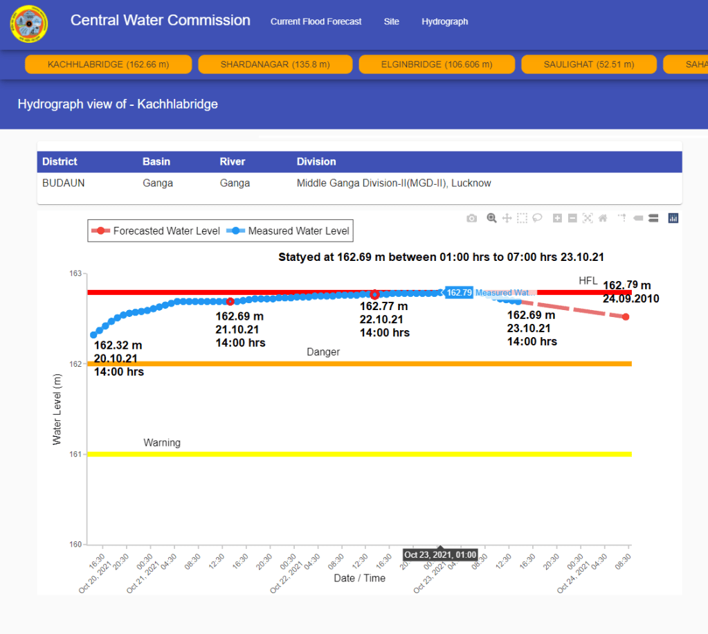Enable show closest data on hover
The width and height of the screenshot is (708, 634).
637,218
